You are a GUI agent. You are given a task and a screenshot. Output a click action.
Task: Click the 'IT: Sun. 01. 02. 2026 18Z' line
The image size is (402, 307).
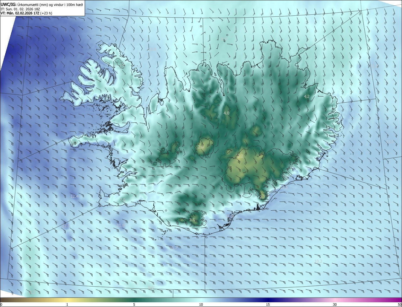(x=20, y=9)
